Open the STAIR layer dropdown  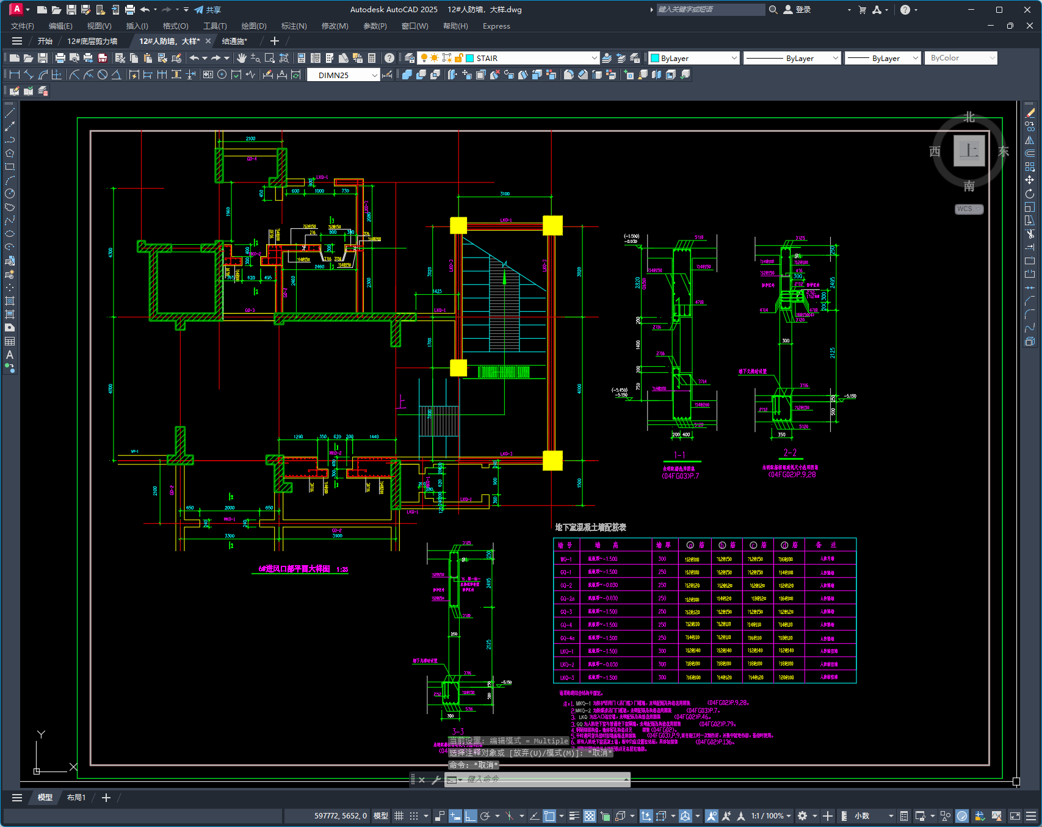click(594, 58)
